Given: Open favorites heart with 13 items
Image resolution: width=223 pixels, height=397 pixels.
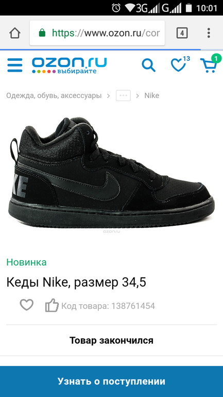Looking at the screenshot, I should pyautogui.click(x=180, y=64).
